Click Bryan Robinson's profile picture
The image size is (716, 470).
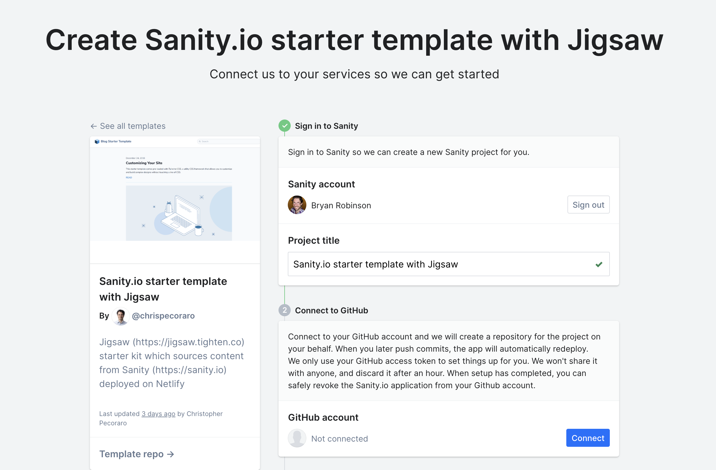click(x=297, y=205)
